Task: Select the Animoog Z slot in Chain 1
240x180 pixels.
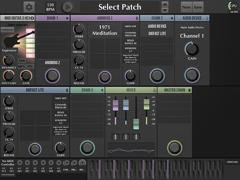Action: [x=52, y=62]
